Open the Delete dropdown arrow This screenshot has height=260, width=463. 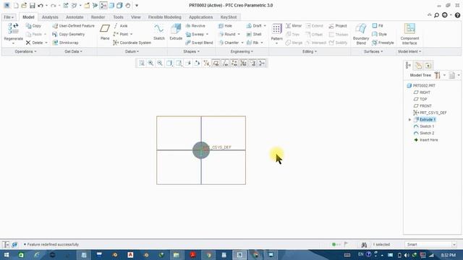click(x=46, y=43)
